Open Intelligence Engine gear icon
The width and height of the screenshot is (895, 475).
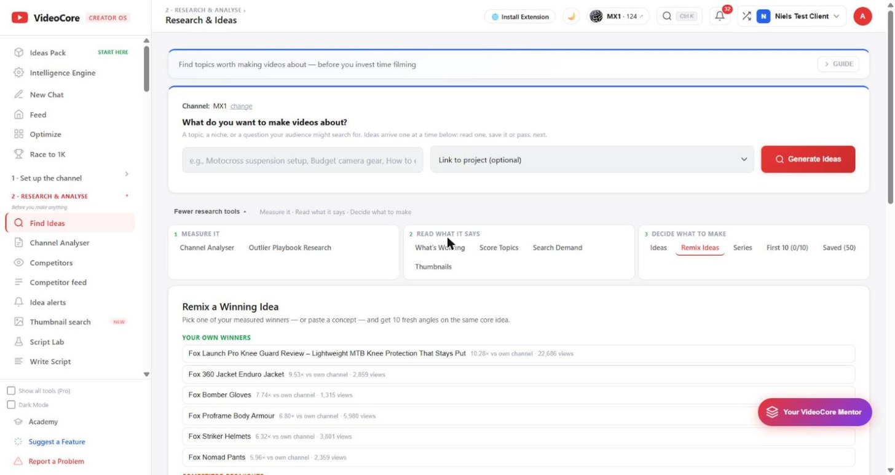point(18,73)
